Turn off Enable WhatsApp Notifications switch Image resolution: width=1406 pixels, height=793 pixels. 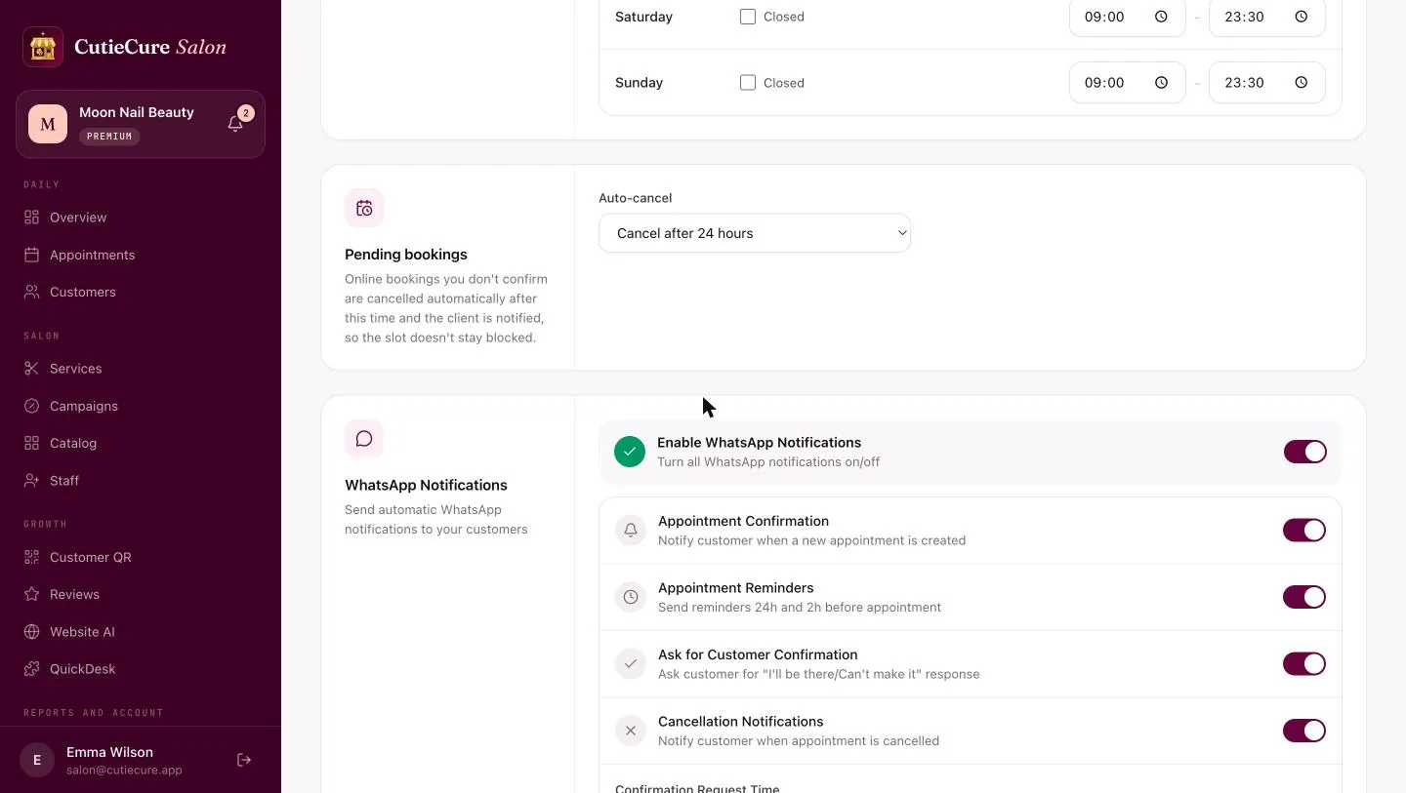coord(1304,452)
